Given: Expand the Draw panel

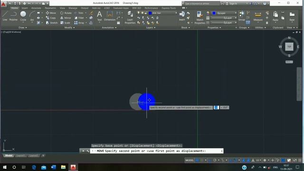Looking at the screenshot, I should pos(23,28).
